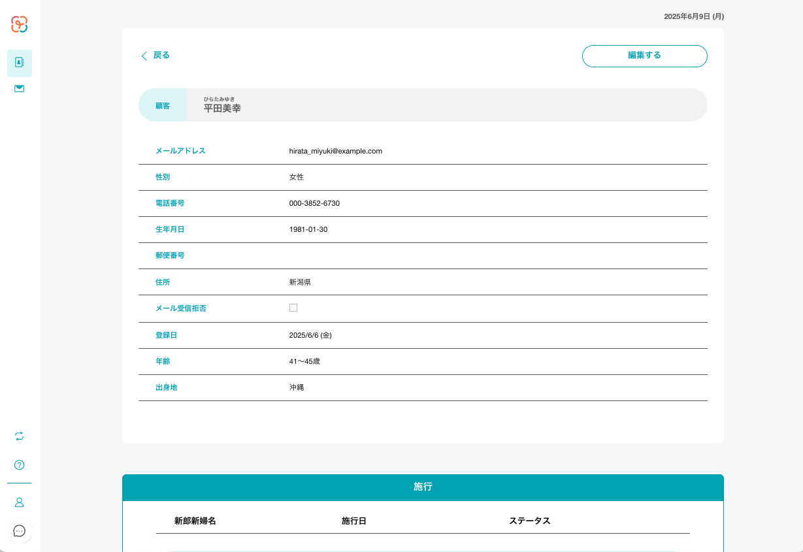The image size is (803, 552).
Task: Click the sync arrows icon
Action: click(x=20, y=436)
